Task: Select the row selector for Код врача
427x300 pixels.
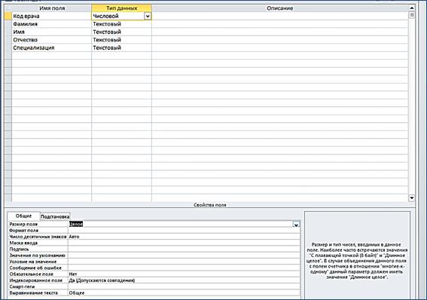Action: click(x=8, y=16)
